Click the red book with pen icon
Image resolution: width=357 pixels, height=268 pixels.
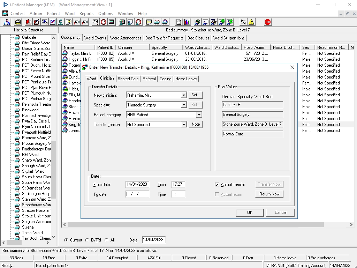[36, 22]
